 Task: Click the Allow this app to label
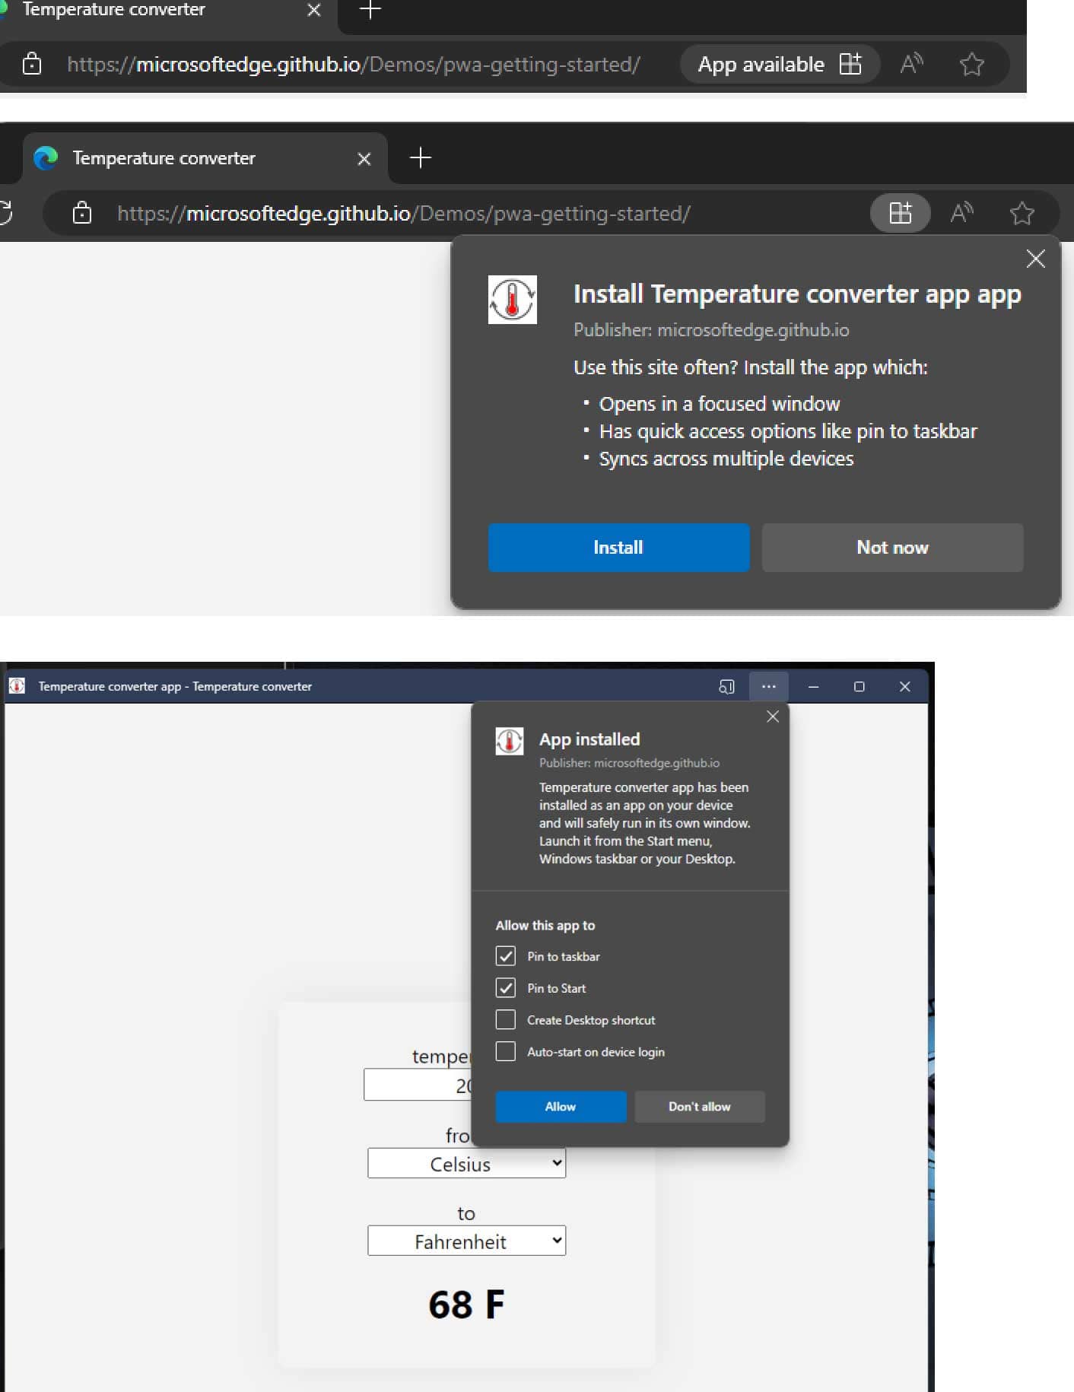click(545, 925)
